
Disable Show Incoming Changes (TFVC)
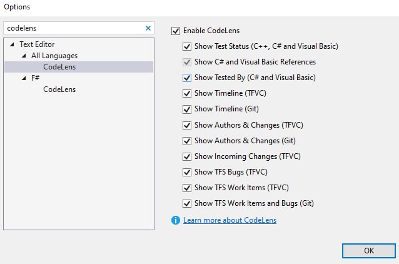tap(187, 156)
